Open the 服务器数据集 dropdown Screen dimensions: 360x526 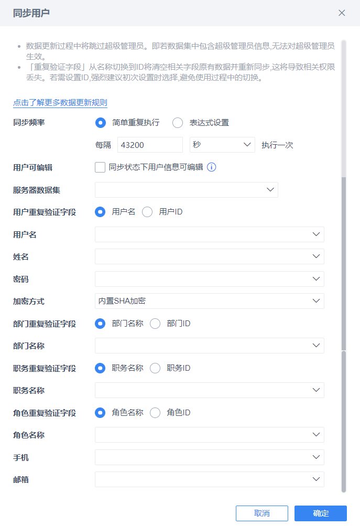[186, 190]
